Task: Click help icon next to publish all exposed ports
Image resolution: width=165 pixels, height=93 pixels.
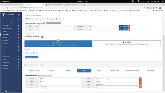Action: point(57,19)
